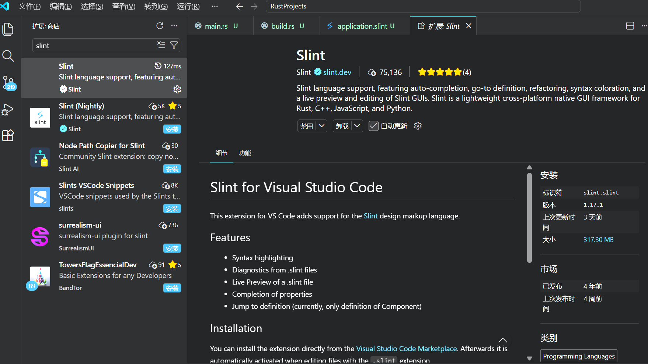Image resolution: width=648 pixels, height=364 pixels.
Task: Click the TowersFlagEssencialDev extension icon
Action: pos(40,276)
